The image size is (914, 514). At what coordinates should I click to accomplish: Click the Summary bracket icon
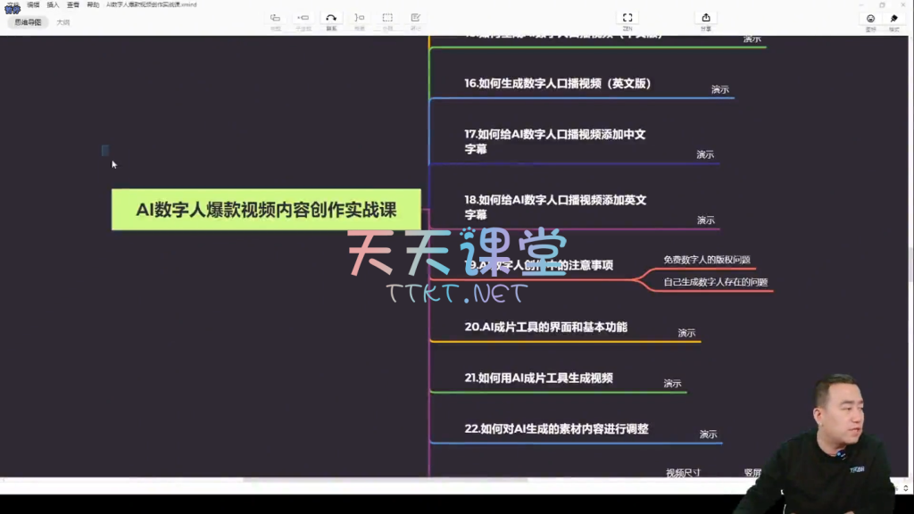pos(359,19)
